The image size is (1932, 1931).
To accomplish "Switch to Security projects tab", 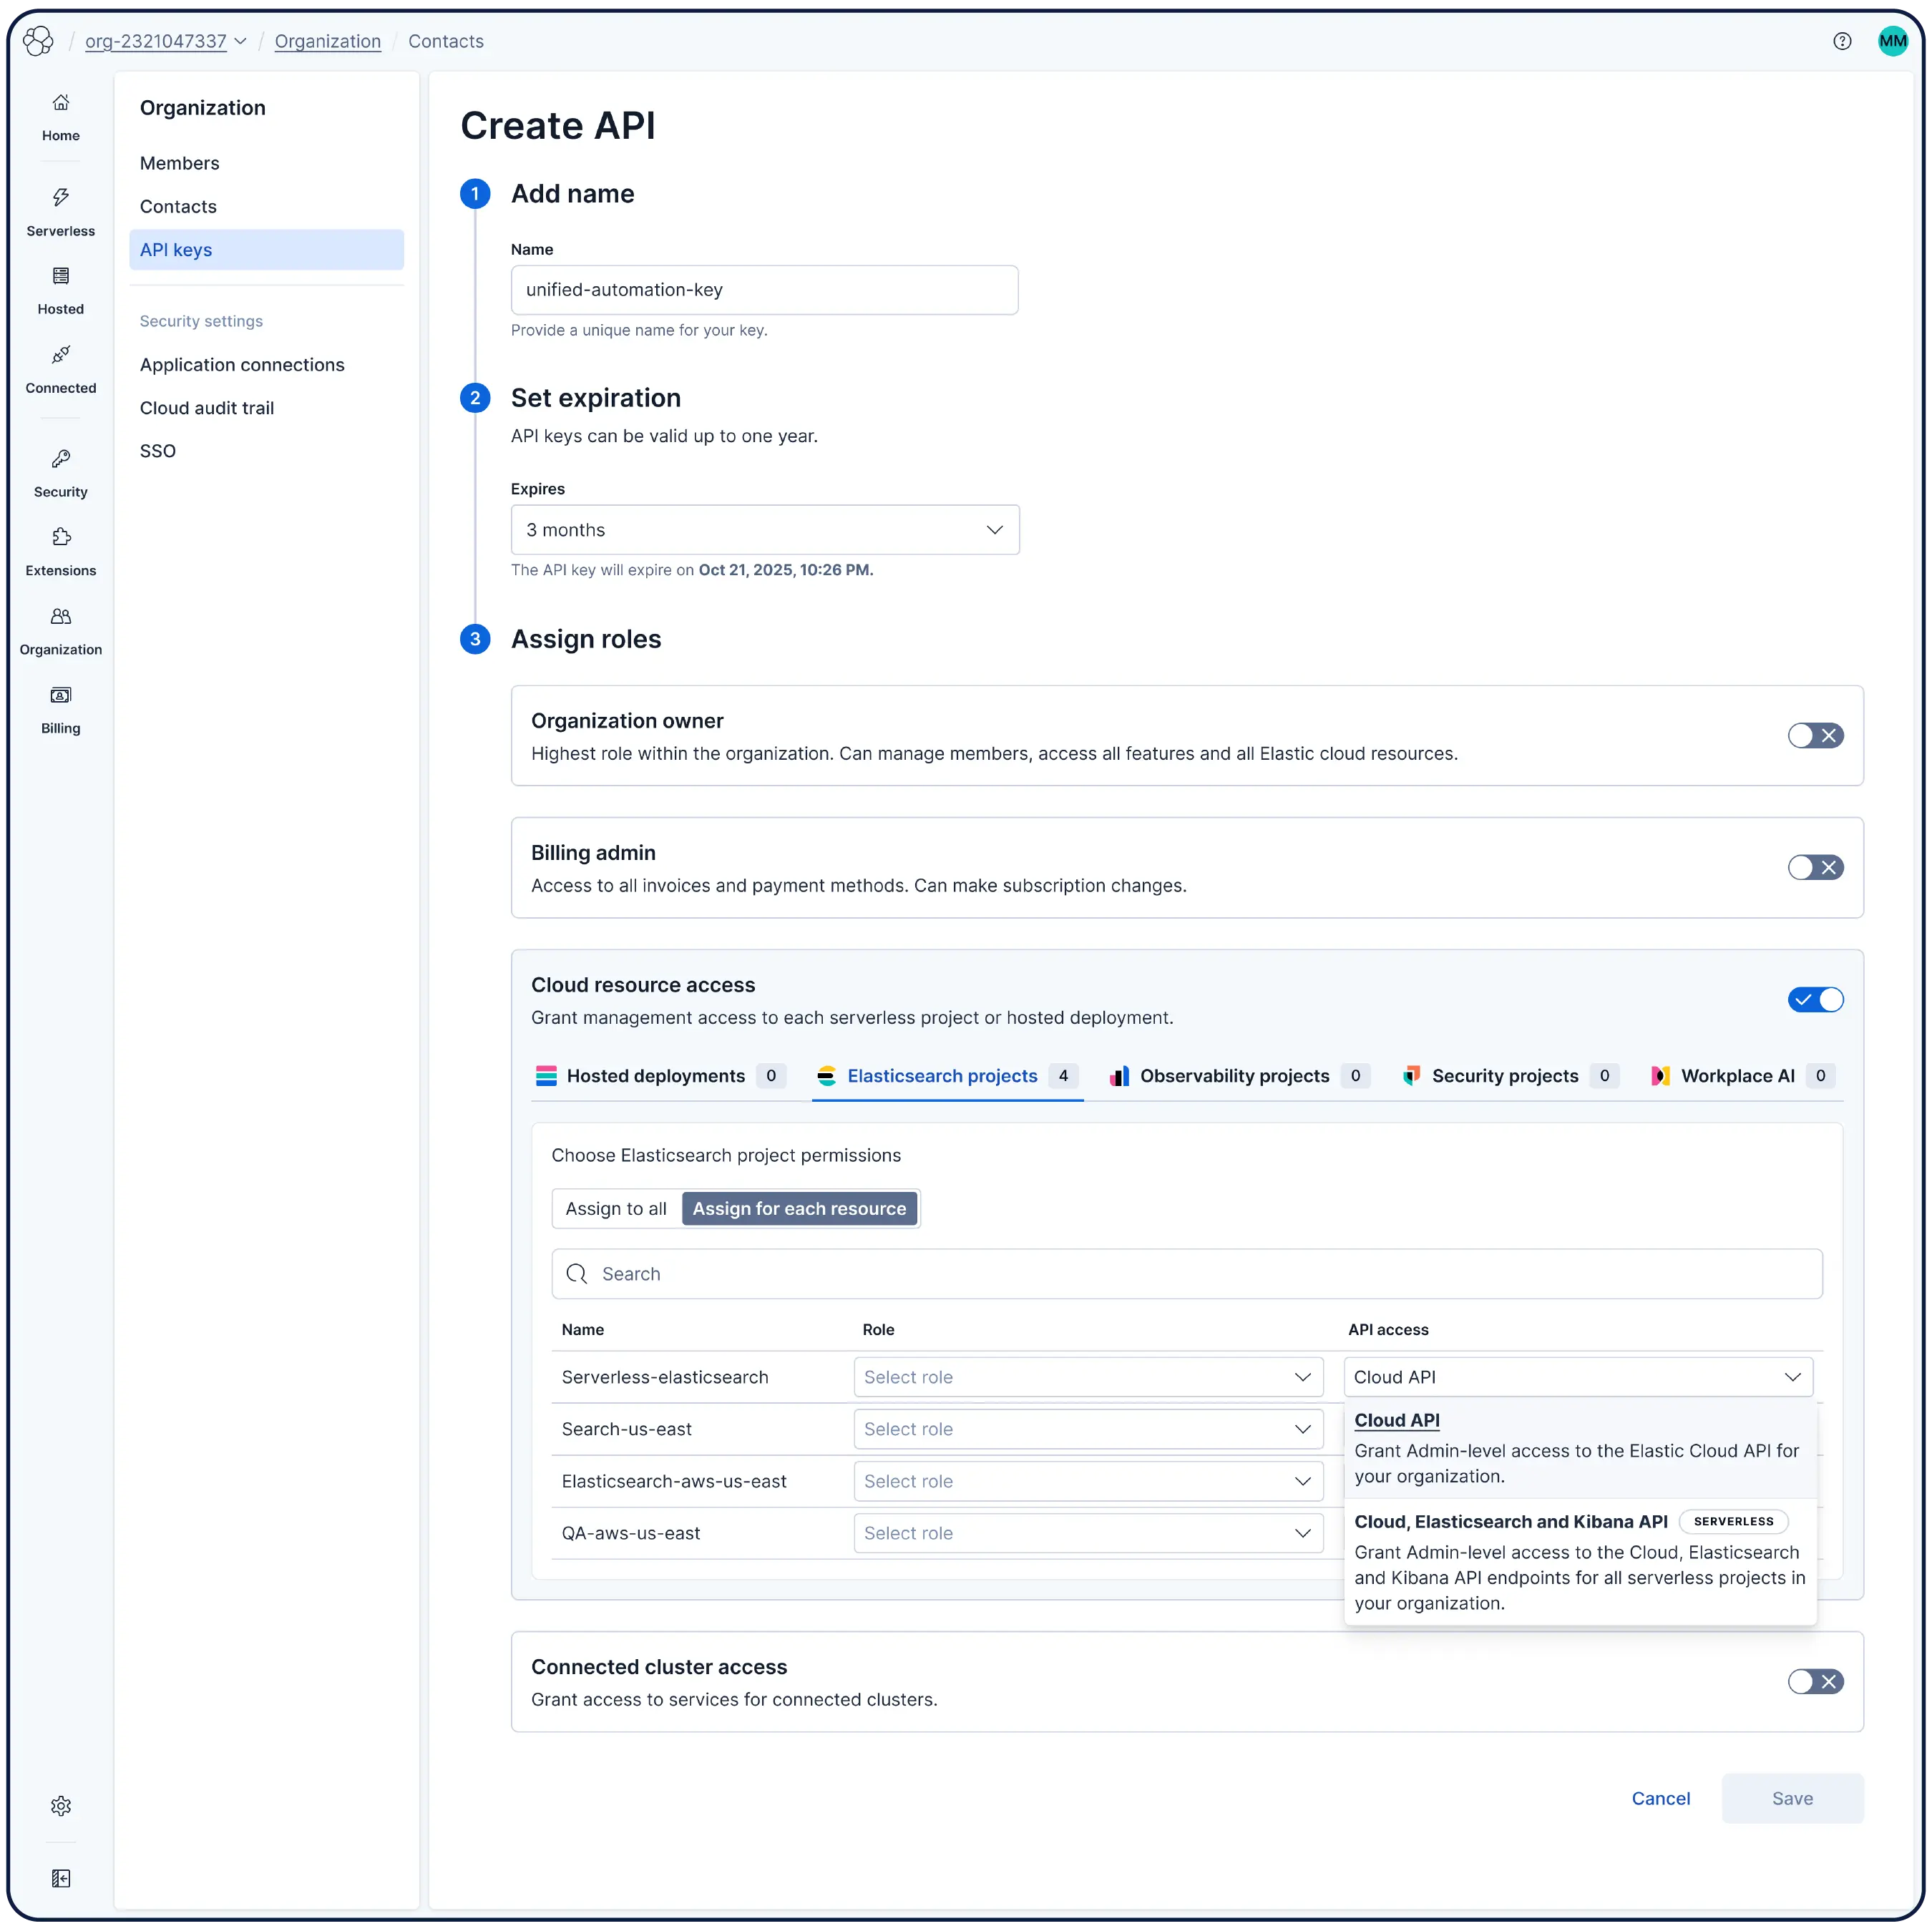I will coord(1510,1076).
